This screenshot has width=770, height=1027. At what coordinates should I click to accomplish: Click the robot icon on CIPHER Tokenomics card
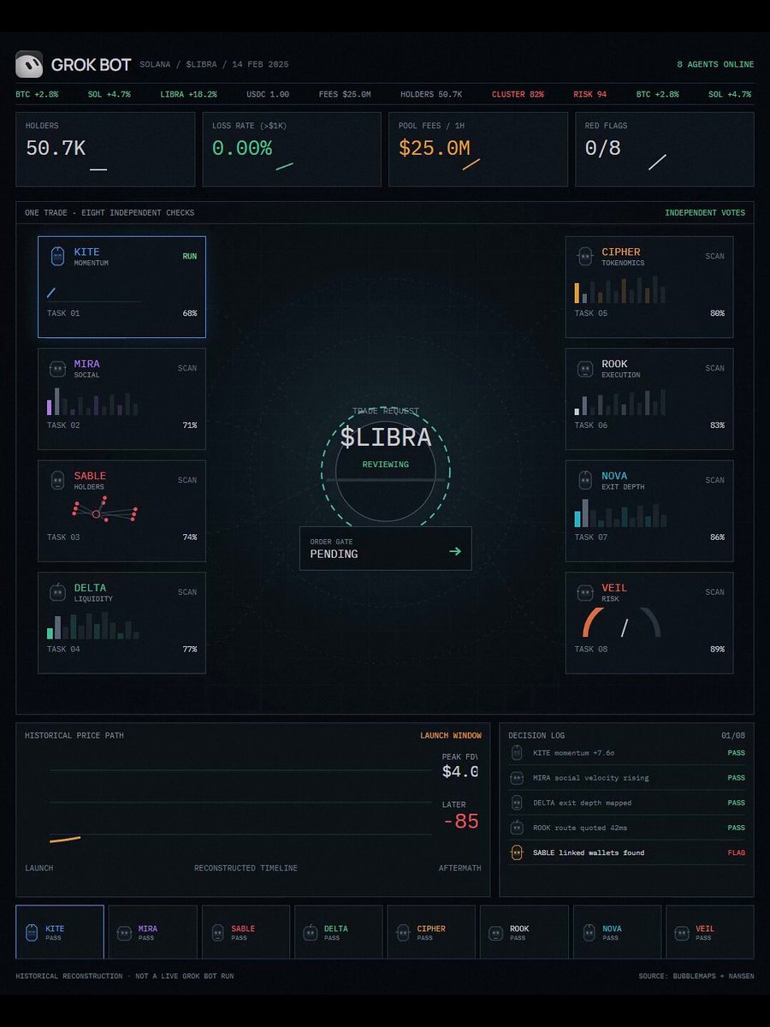(585, 256)
